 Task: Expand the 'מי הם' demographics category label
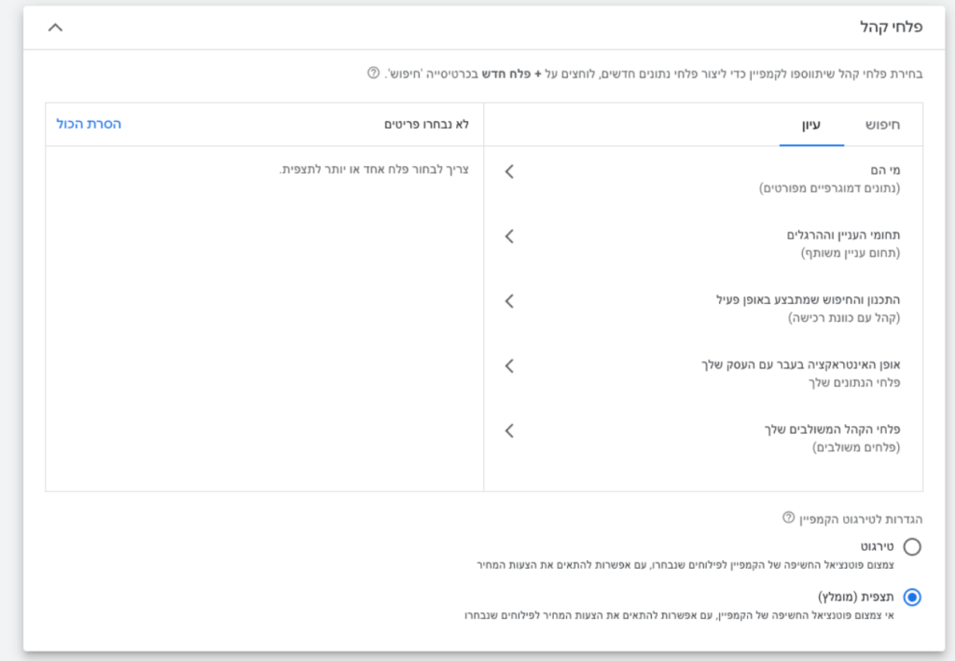pyautogui.click(x=885, y=172)
